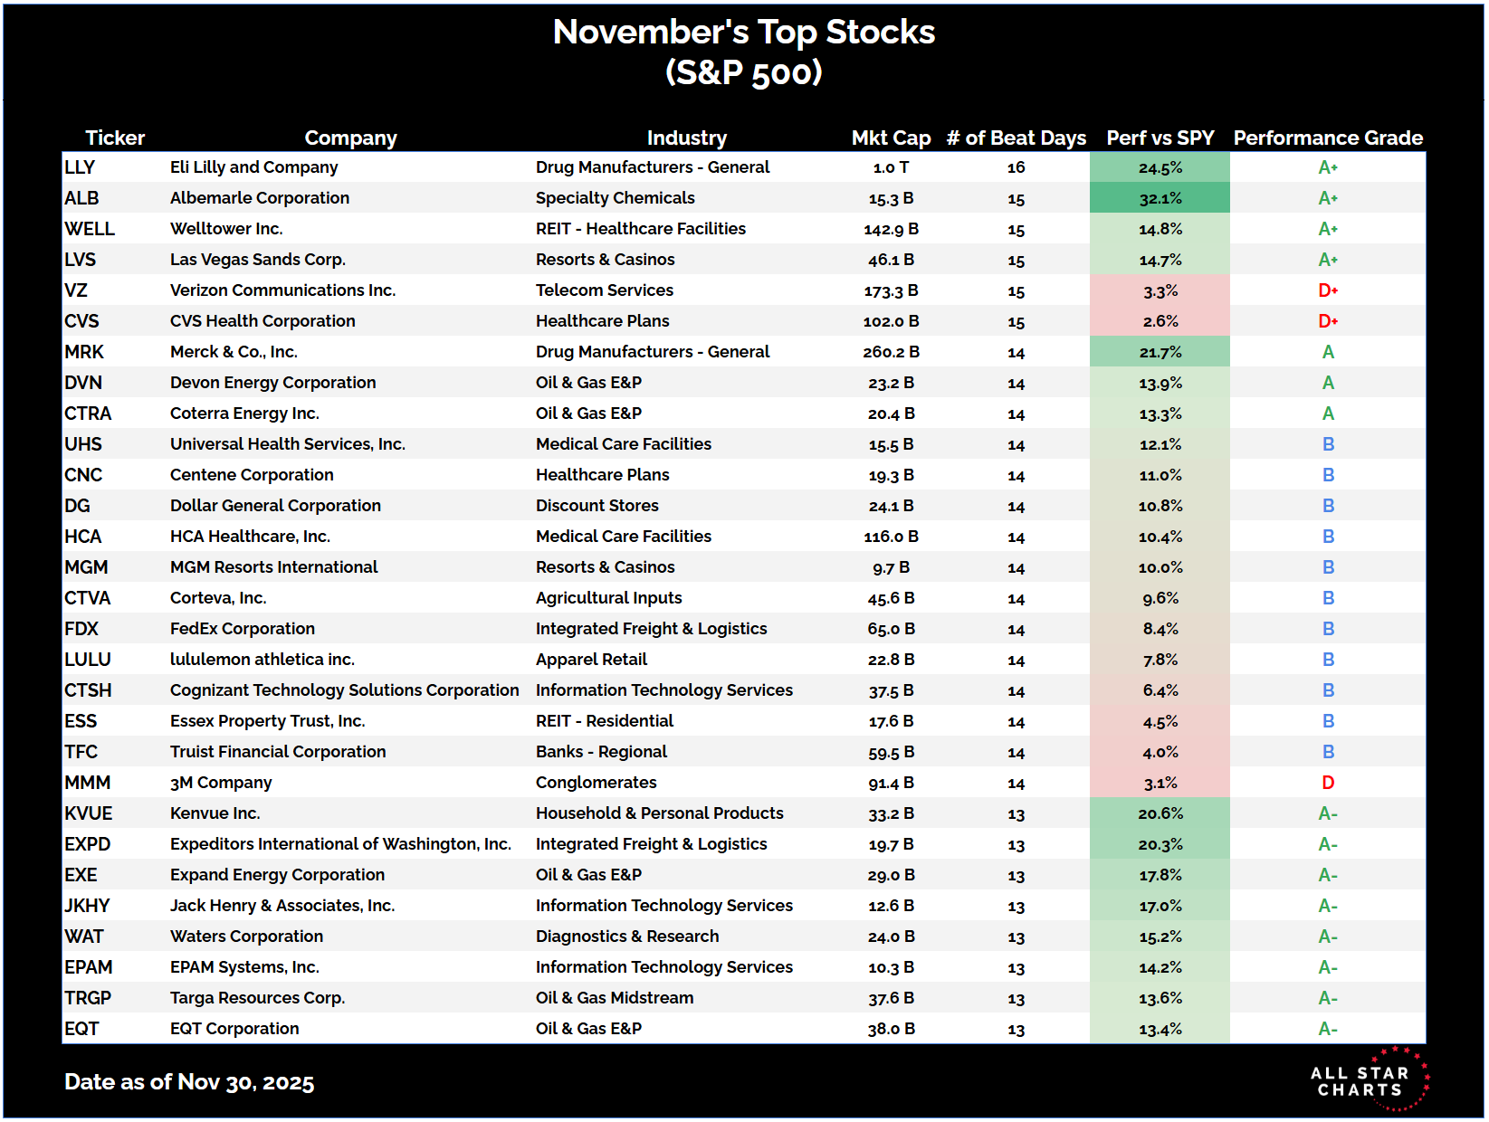Open the ALB ticker in second row
The height and width of the screenshot is (1122, 1489).
tap(81, 198)
